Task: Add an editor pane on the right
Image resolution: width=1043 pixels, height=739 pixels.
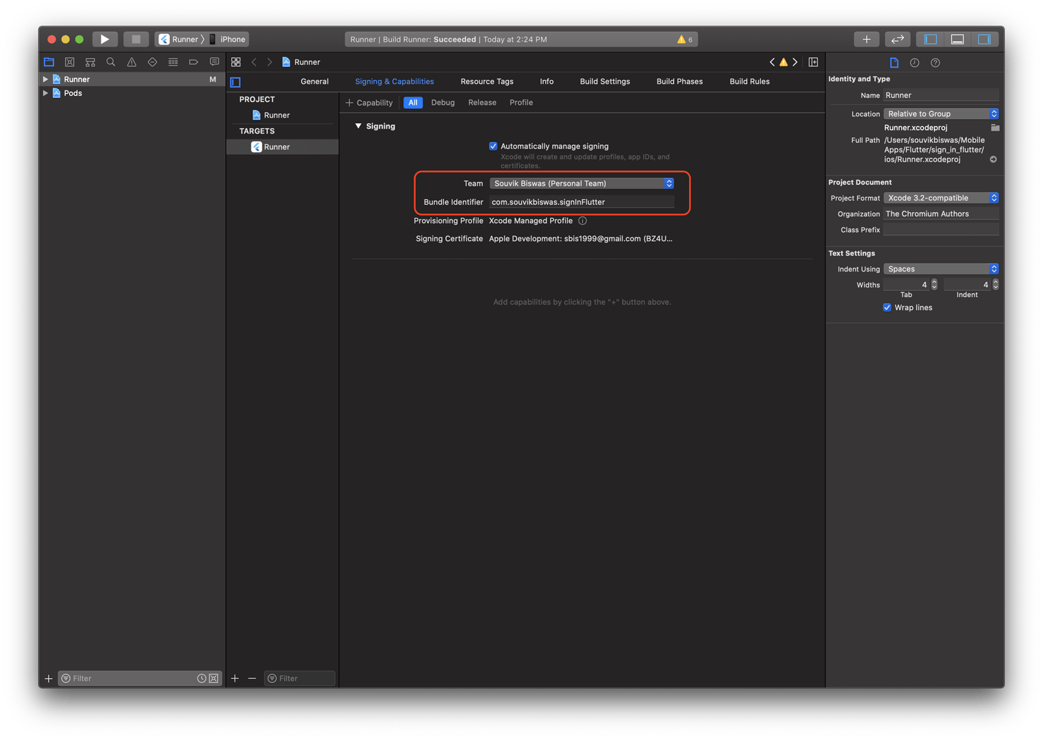Action: 814,62
